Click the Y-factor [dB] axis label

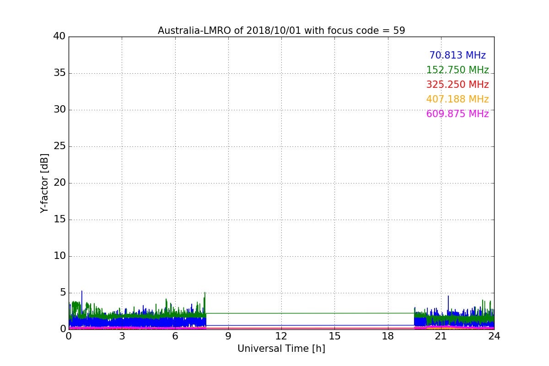coord(44,183)
